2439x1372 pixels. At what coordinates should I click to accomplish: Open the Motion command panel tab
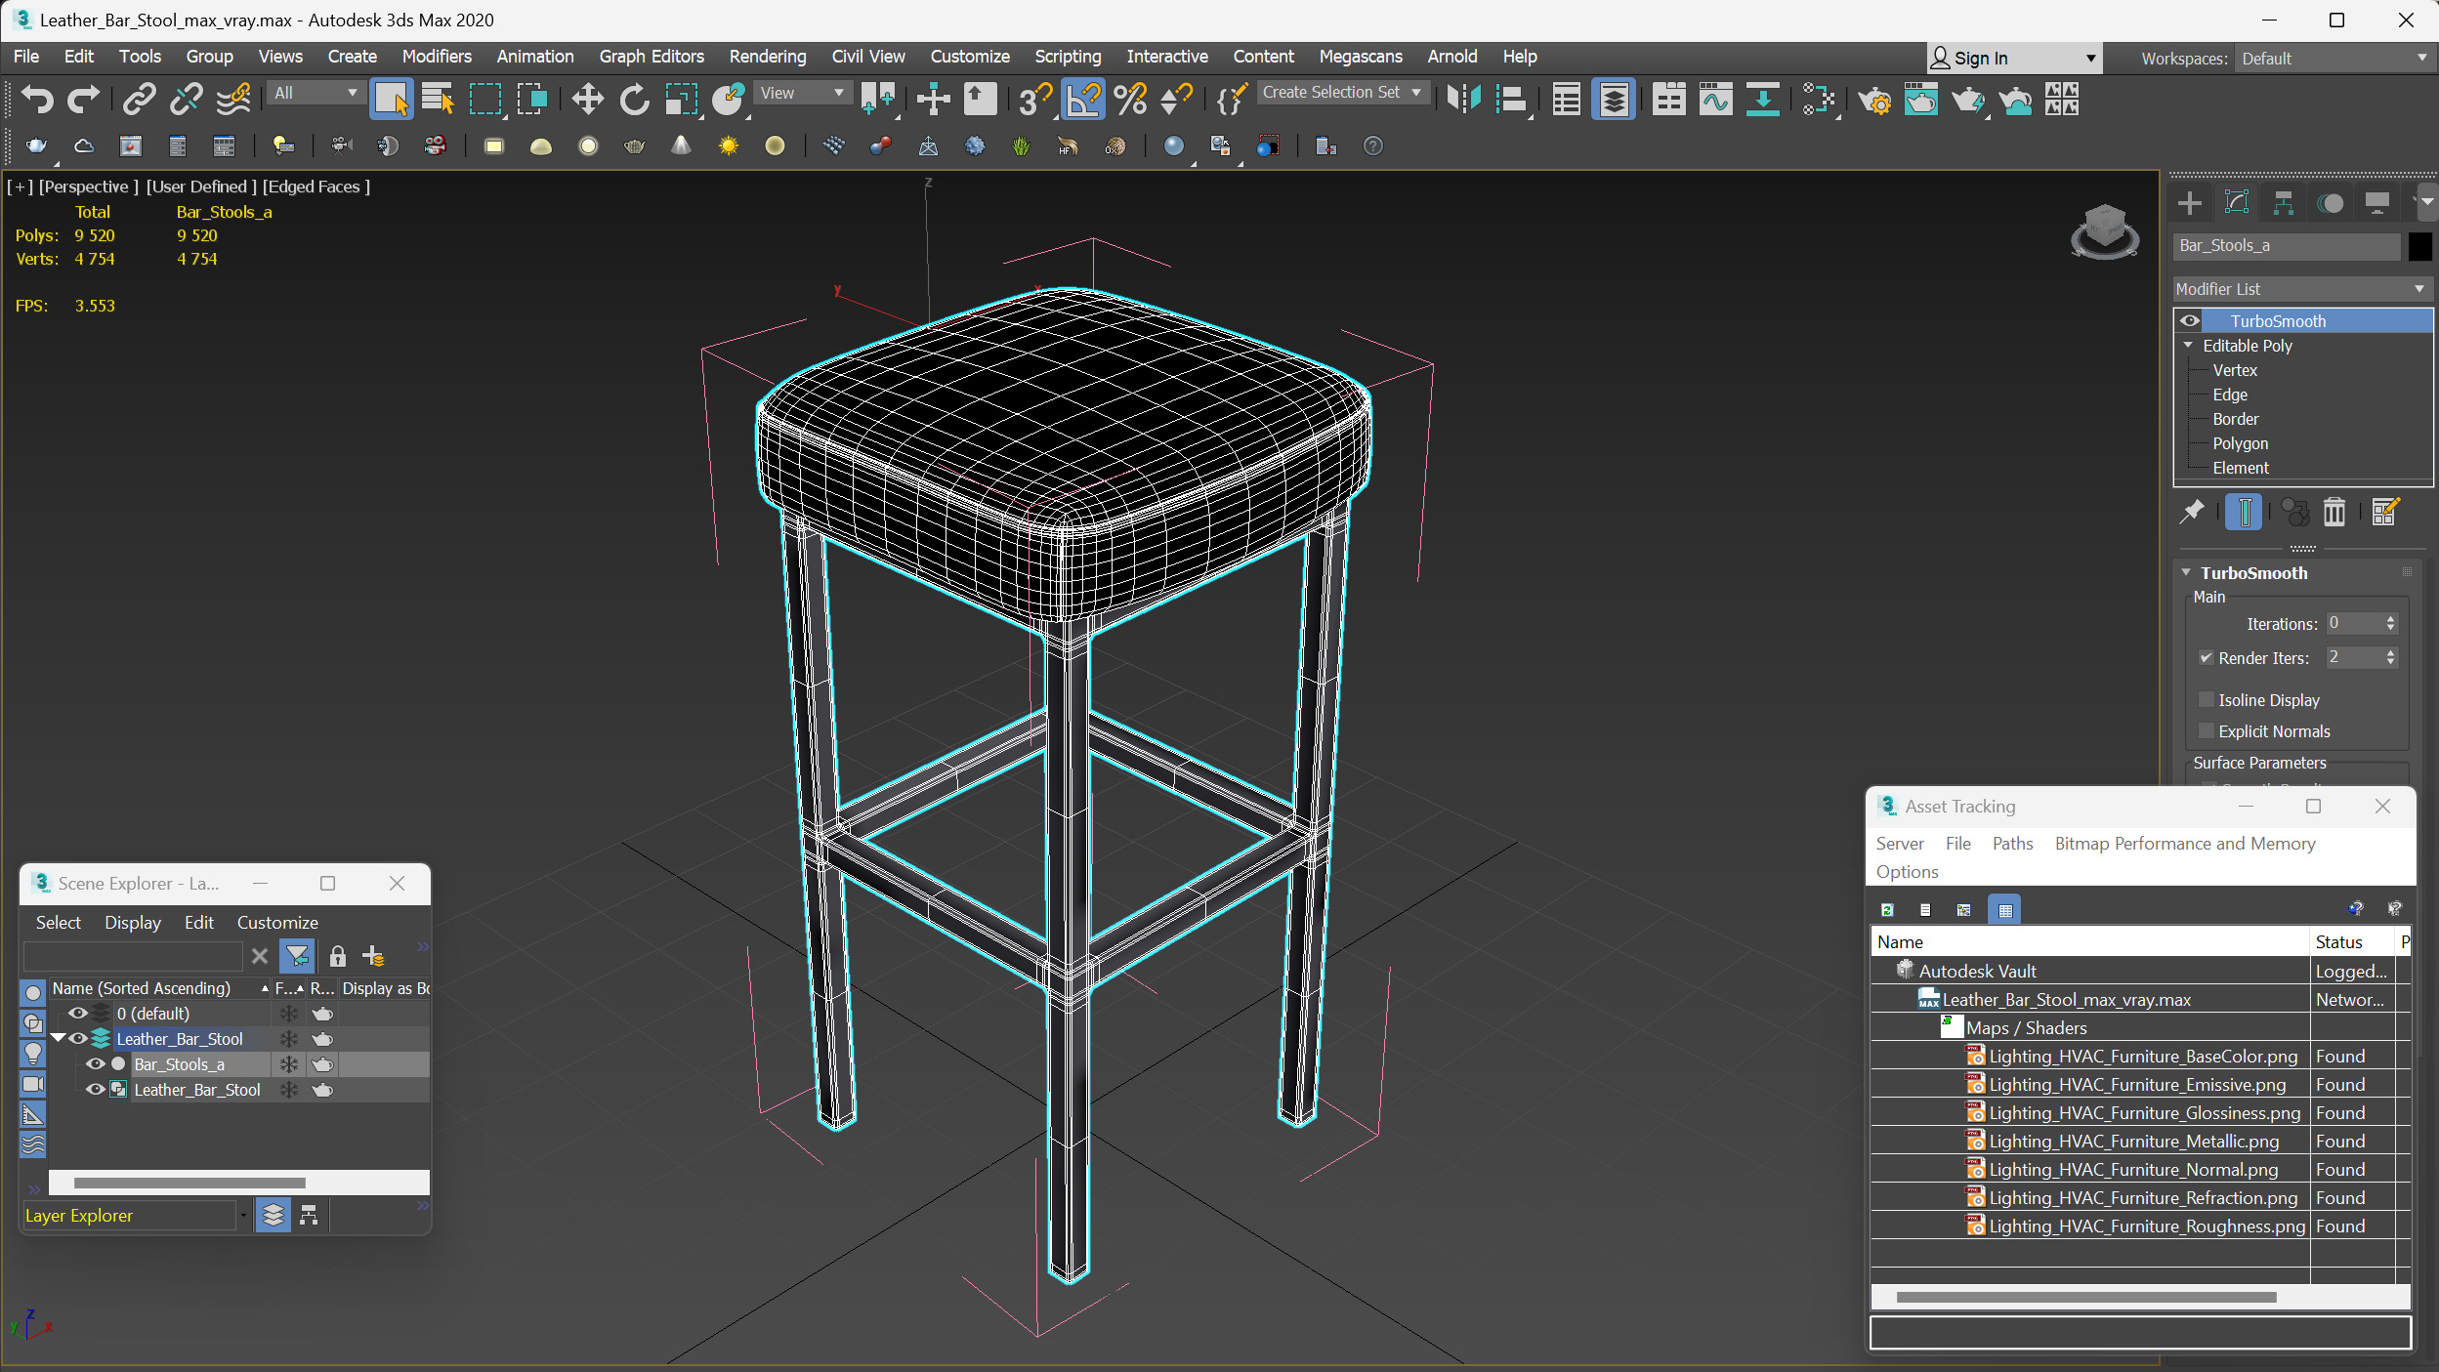click(2331, 202)
